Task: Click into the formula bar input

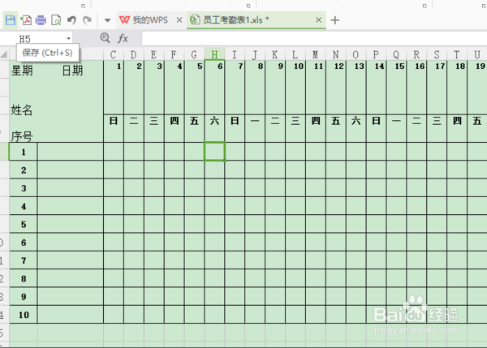Action: click(x=313, y=38)
